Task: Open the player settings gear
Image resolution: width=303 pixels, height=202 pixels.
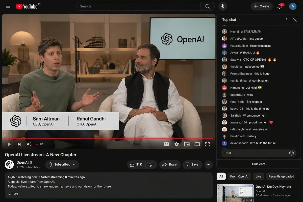Action: (x=176, y=144)
